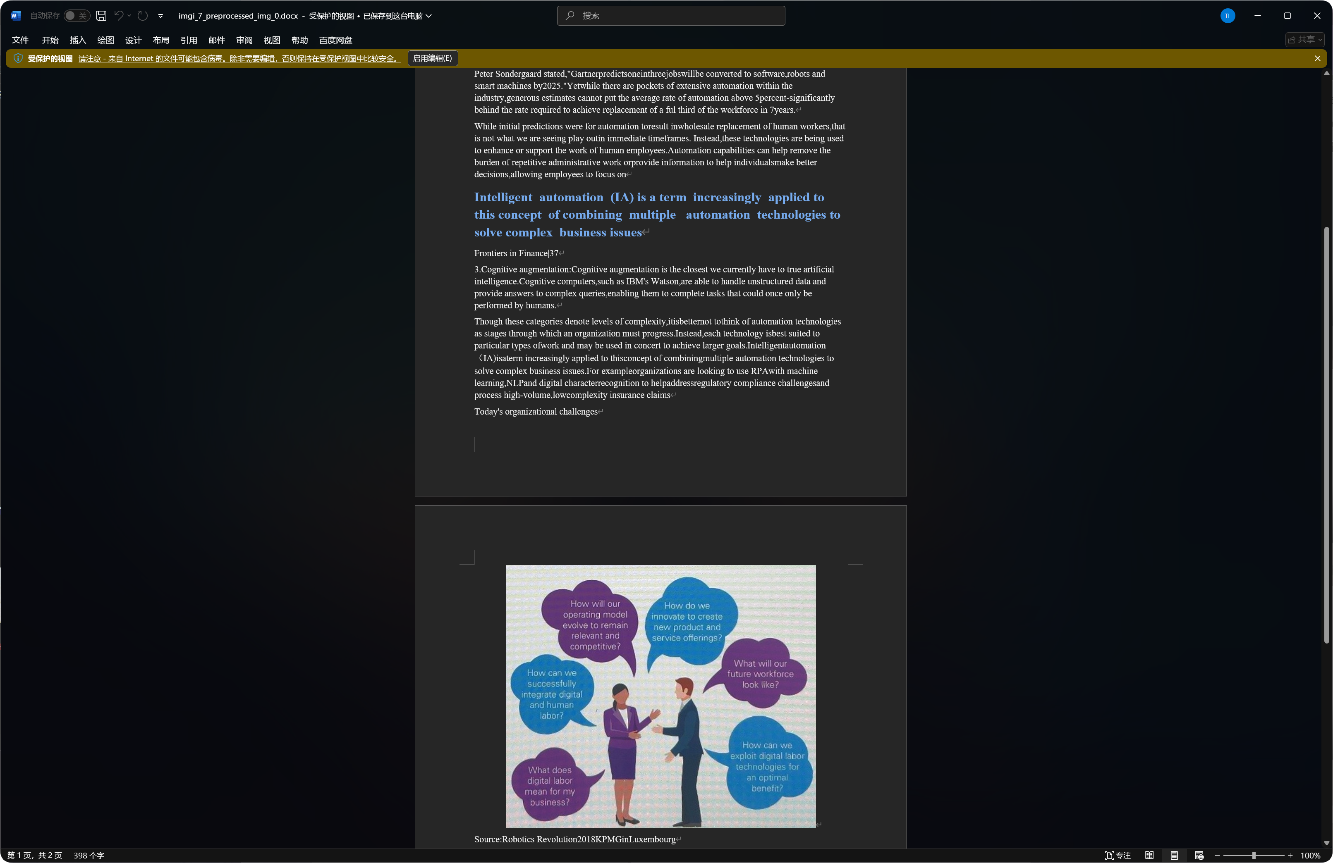Click the 100% zoom level
This screenshot has height=863, width=1333.
1310,855
